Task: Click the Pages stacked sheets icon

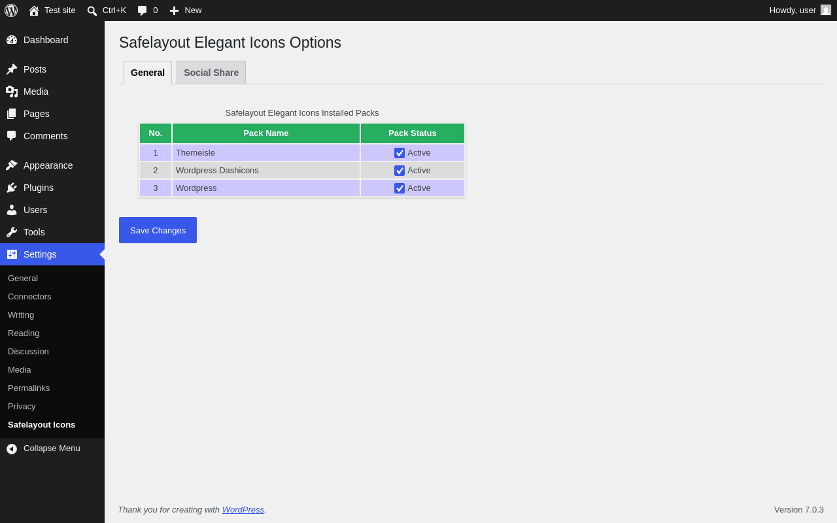Action: tap(12, 114)
